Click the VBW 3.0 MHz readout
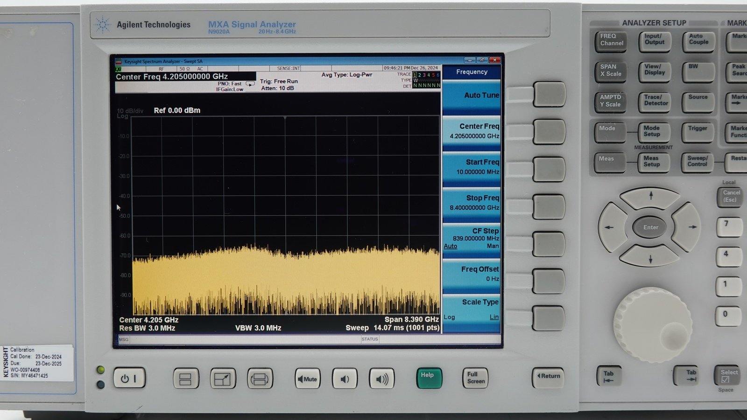The width and height of the screenshot is (747, 420). point(258,328)
